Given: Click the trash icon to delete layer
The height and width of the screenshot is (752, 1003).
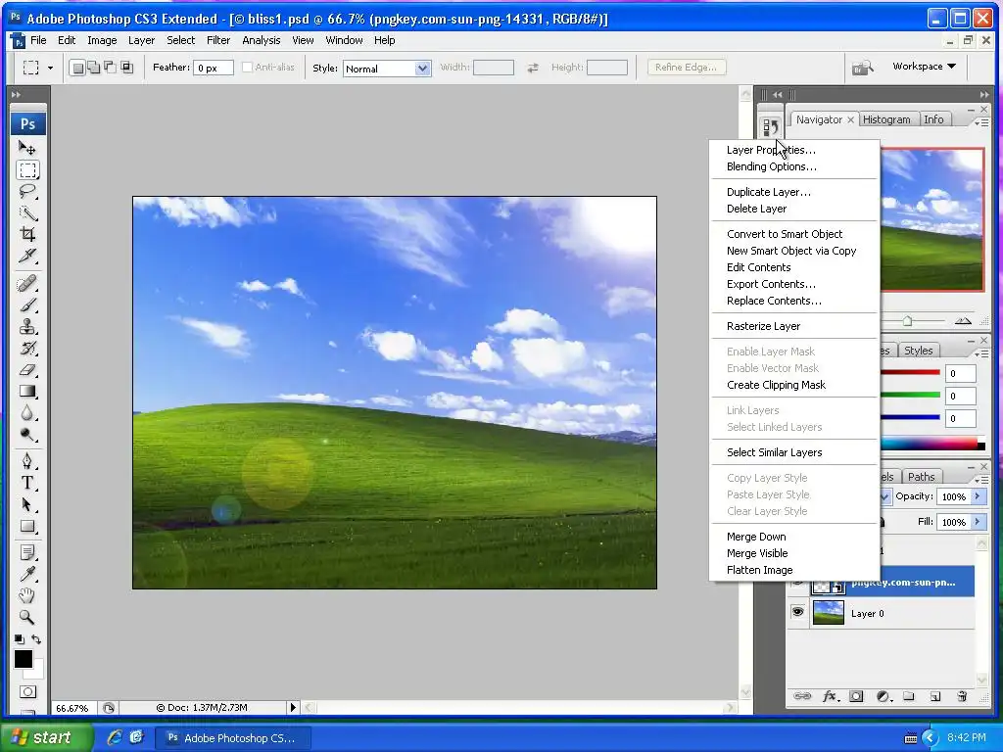Looking at the screenshot, I should coord(962,696).
